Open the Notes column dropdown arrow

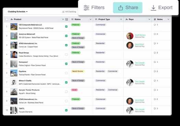pos(168,19)
